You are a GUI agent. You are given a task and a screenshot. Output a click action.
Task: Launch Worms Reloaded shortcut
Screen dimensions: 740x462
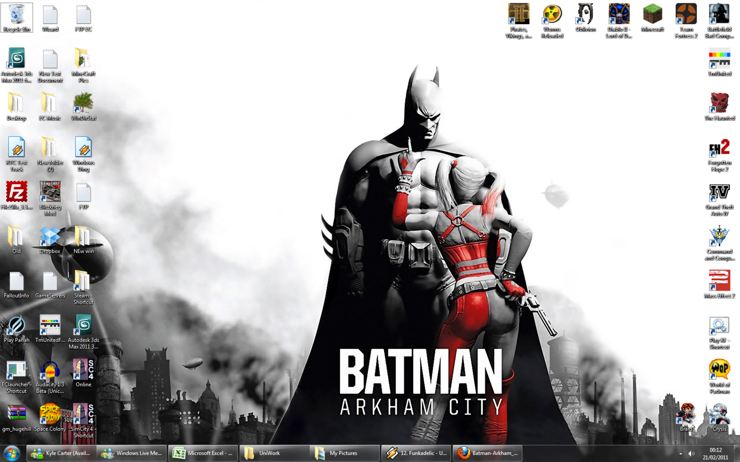click(x=552, y=21)
